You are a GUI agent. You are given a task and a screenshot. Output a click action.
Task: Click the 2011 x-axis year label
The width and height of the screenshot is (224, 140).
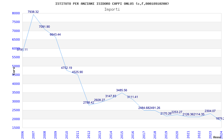coord(78,135)
